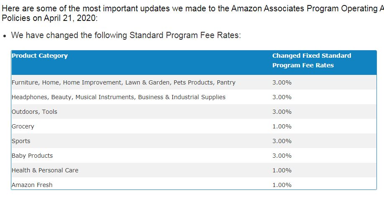This screenshot has width=384, height=205.
Task: Click the Changed Fixed Standard Program Fee Rates header
Action: (312, 61)
